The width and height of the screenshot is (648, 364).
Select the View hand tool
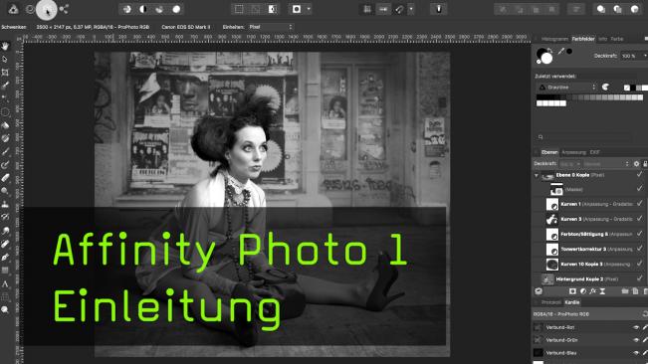[5, 46]
